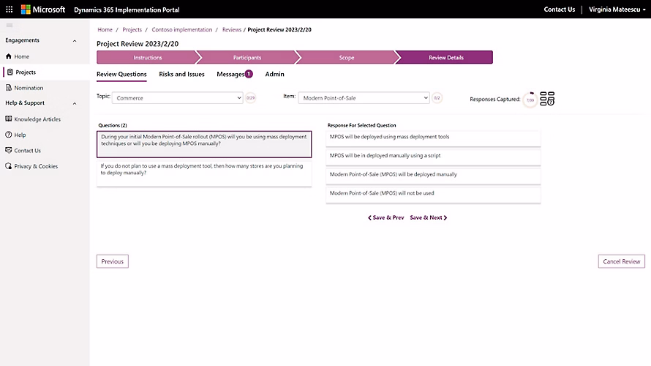Click the Home icon in sidebar
The width and height of the screenshot is (651, 366).
pyautogui.click(x=9, y=56)
